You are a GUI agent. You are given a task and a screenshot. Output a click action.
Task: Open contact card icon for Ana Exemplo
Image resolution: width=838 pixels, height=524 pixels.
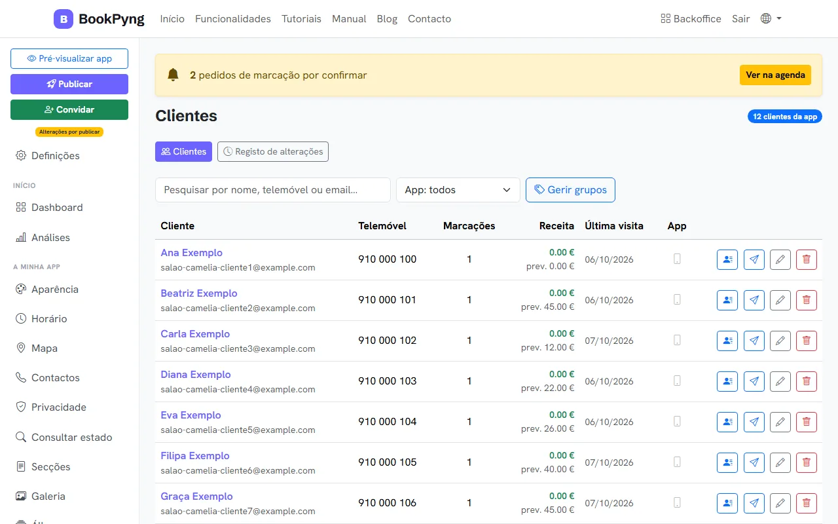pyautogui.click(x=727, y=259)
